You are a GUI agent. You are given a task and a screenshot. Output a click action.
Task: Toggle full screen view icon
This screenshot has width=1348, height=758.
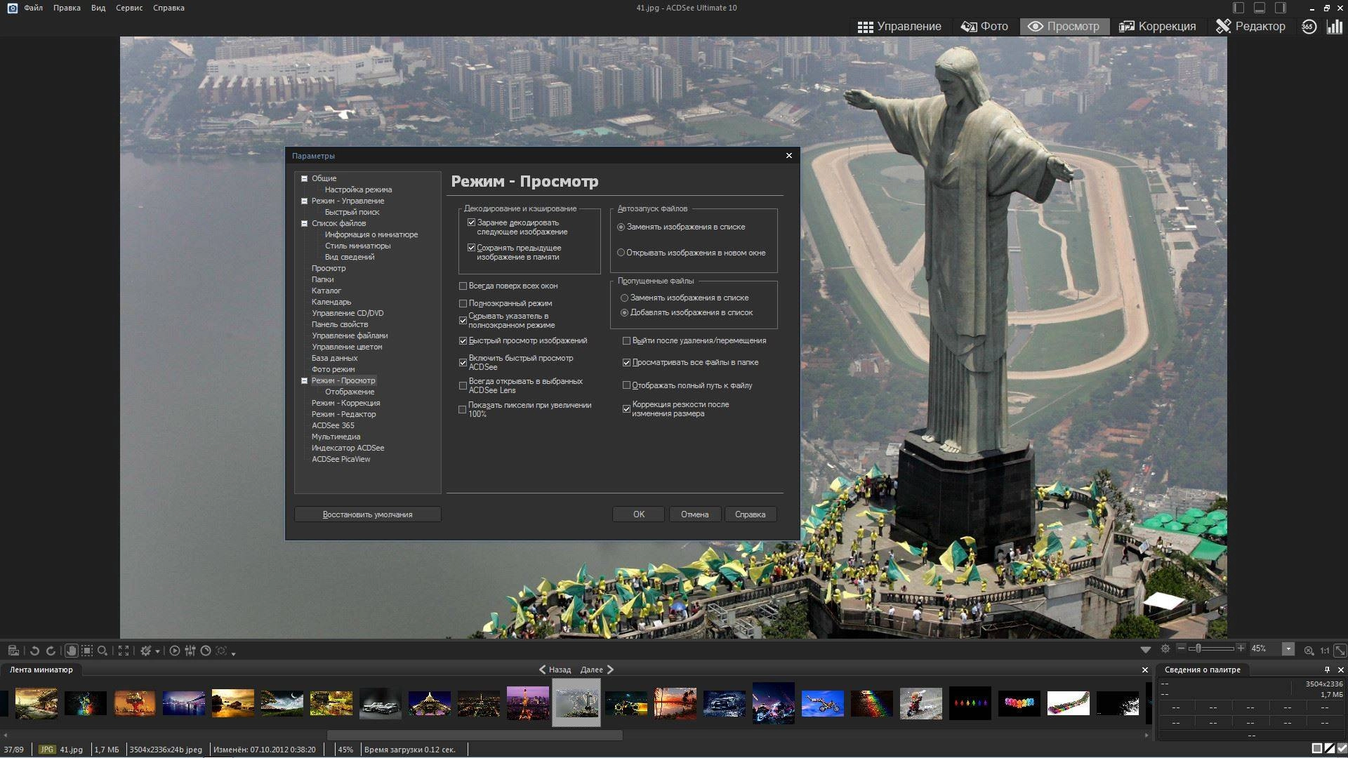(124, 651)
